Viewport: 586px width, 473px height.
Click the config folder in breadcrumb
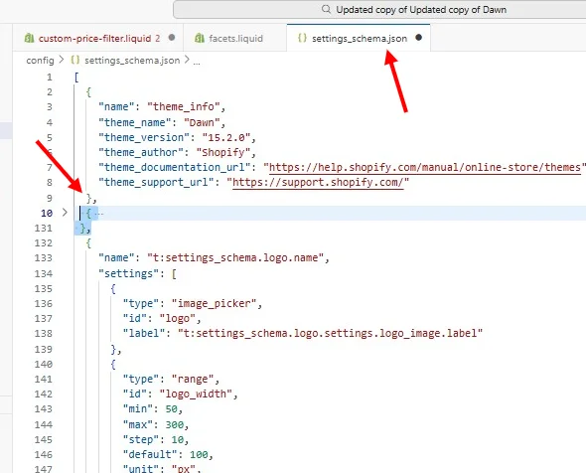pyautogui.click(x=40, y=61)
